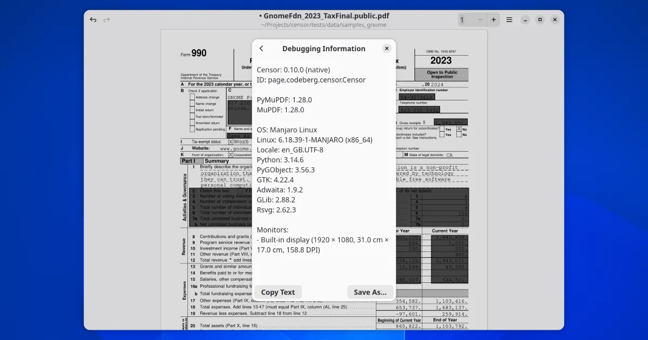Image resolution: width=648 pixels, height=340 pixels.
Task: Tick the Name change checkbox in the form
Action: [x=192, y=104]
